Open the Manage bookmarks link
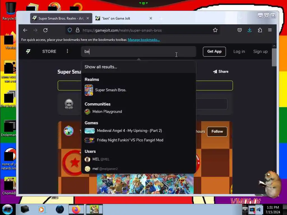The image size is (287, 215). click(144, 40)
